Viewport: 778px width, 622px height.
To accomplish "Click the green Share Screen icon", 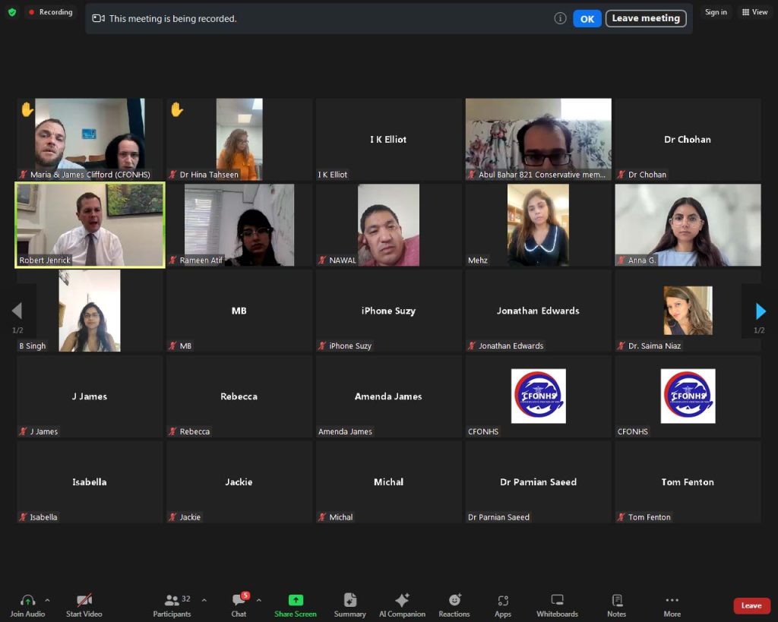I will point(296,600).
